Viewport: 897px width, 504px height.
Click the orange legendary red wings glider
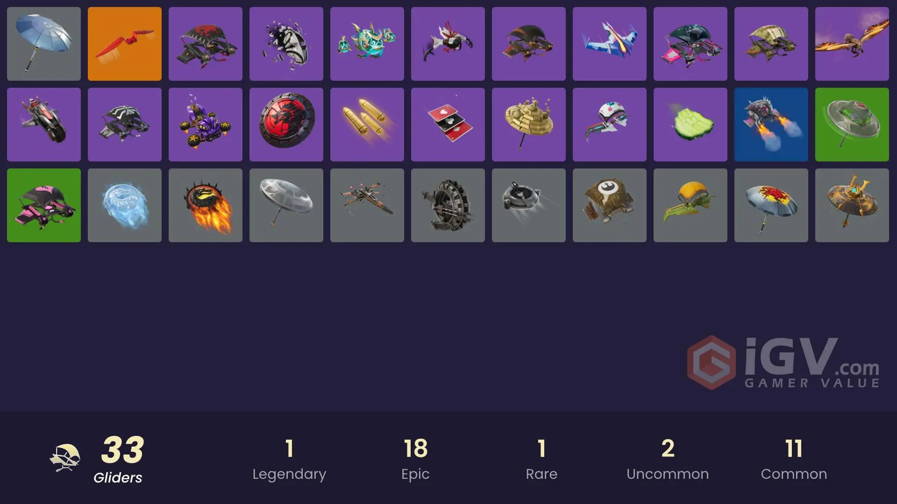tap(125, 44)
